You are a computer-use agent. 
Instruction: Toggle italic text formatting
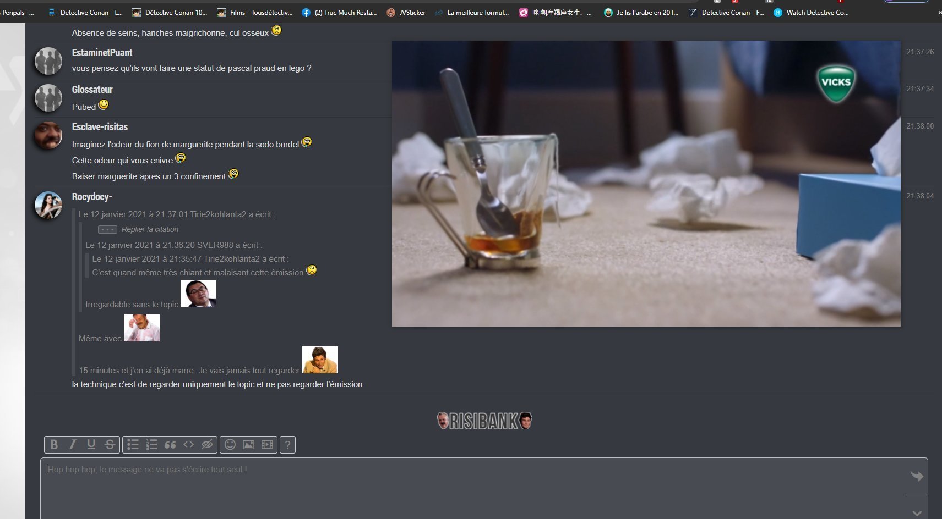pyautogui.click(x=72, y=445)
